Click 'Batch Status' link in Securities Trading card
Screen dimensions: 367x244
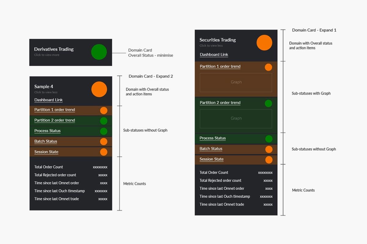pyautogui.click(x=211, y=149)
